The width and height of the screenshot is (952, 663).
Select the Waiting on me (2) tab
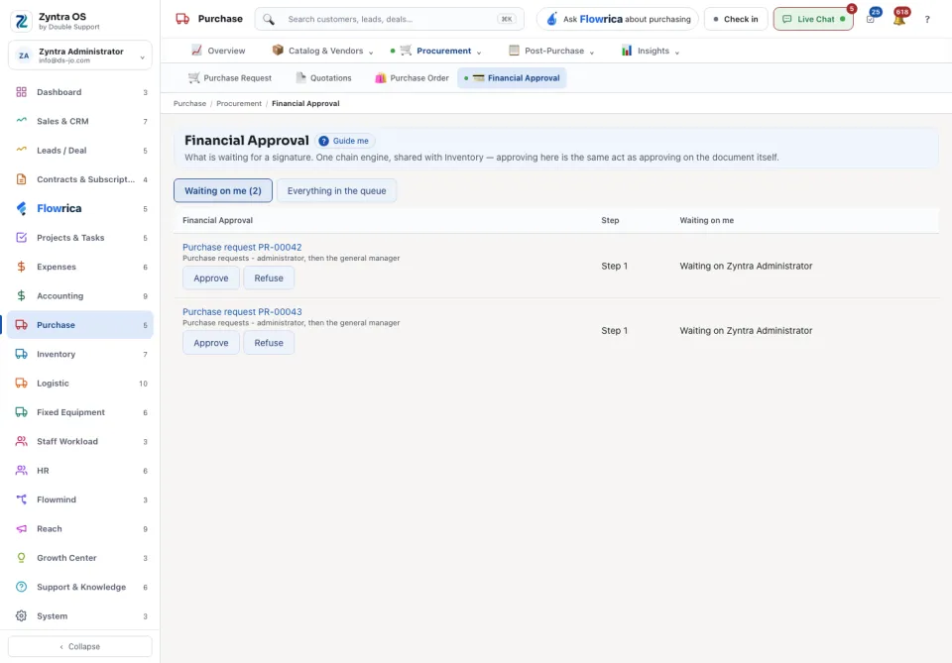pyautogui.click(x=223, y=190)
